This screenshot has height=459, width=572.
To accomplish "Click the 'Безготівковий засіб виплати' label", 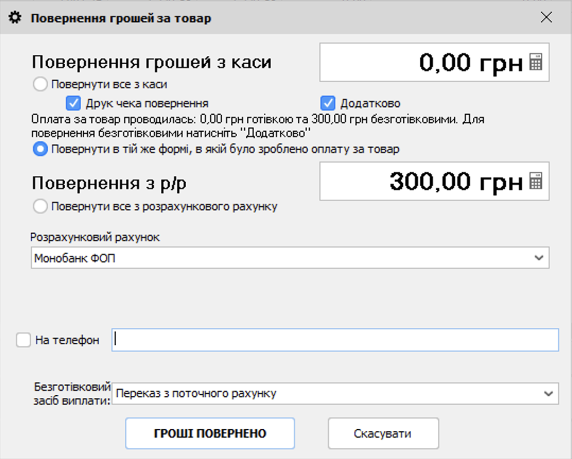I will click(72, 394).
